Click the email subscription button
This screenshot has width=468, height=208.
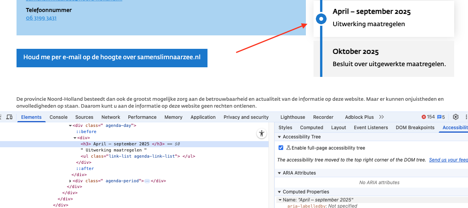pos(112,58)
